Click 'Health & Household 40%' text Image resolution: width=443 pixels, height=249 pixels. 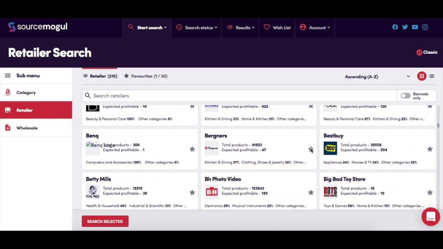pos(106,206)
